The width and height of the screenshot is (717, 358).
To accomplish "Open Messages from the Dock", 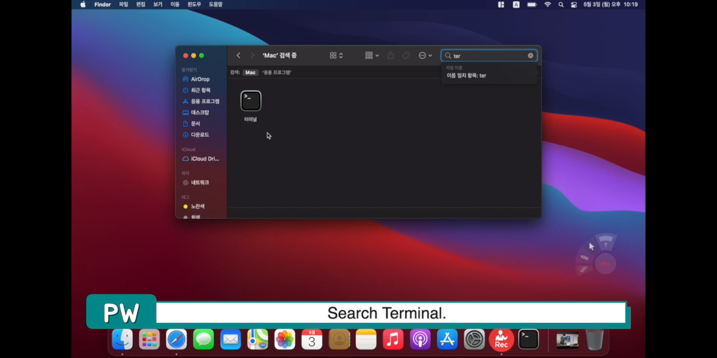I will [203, 339].
